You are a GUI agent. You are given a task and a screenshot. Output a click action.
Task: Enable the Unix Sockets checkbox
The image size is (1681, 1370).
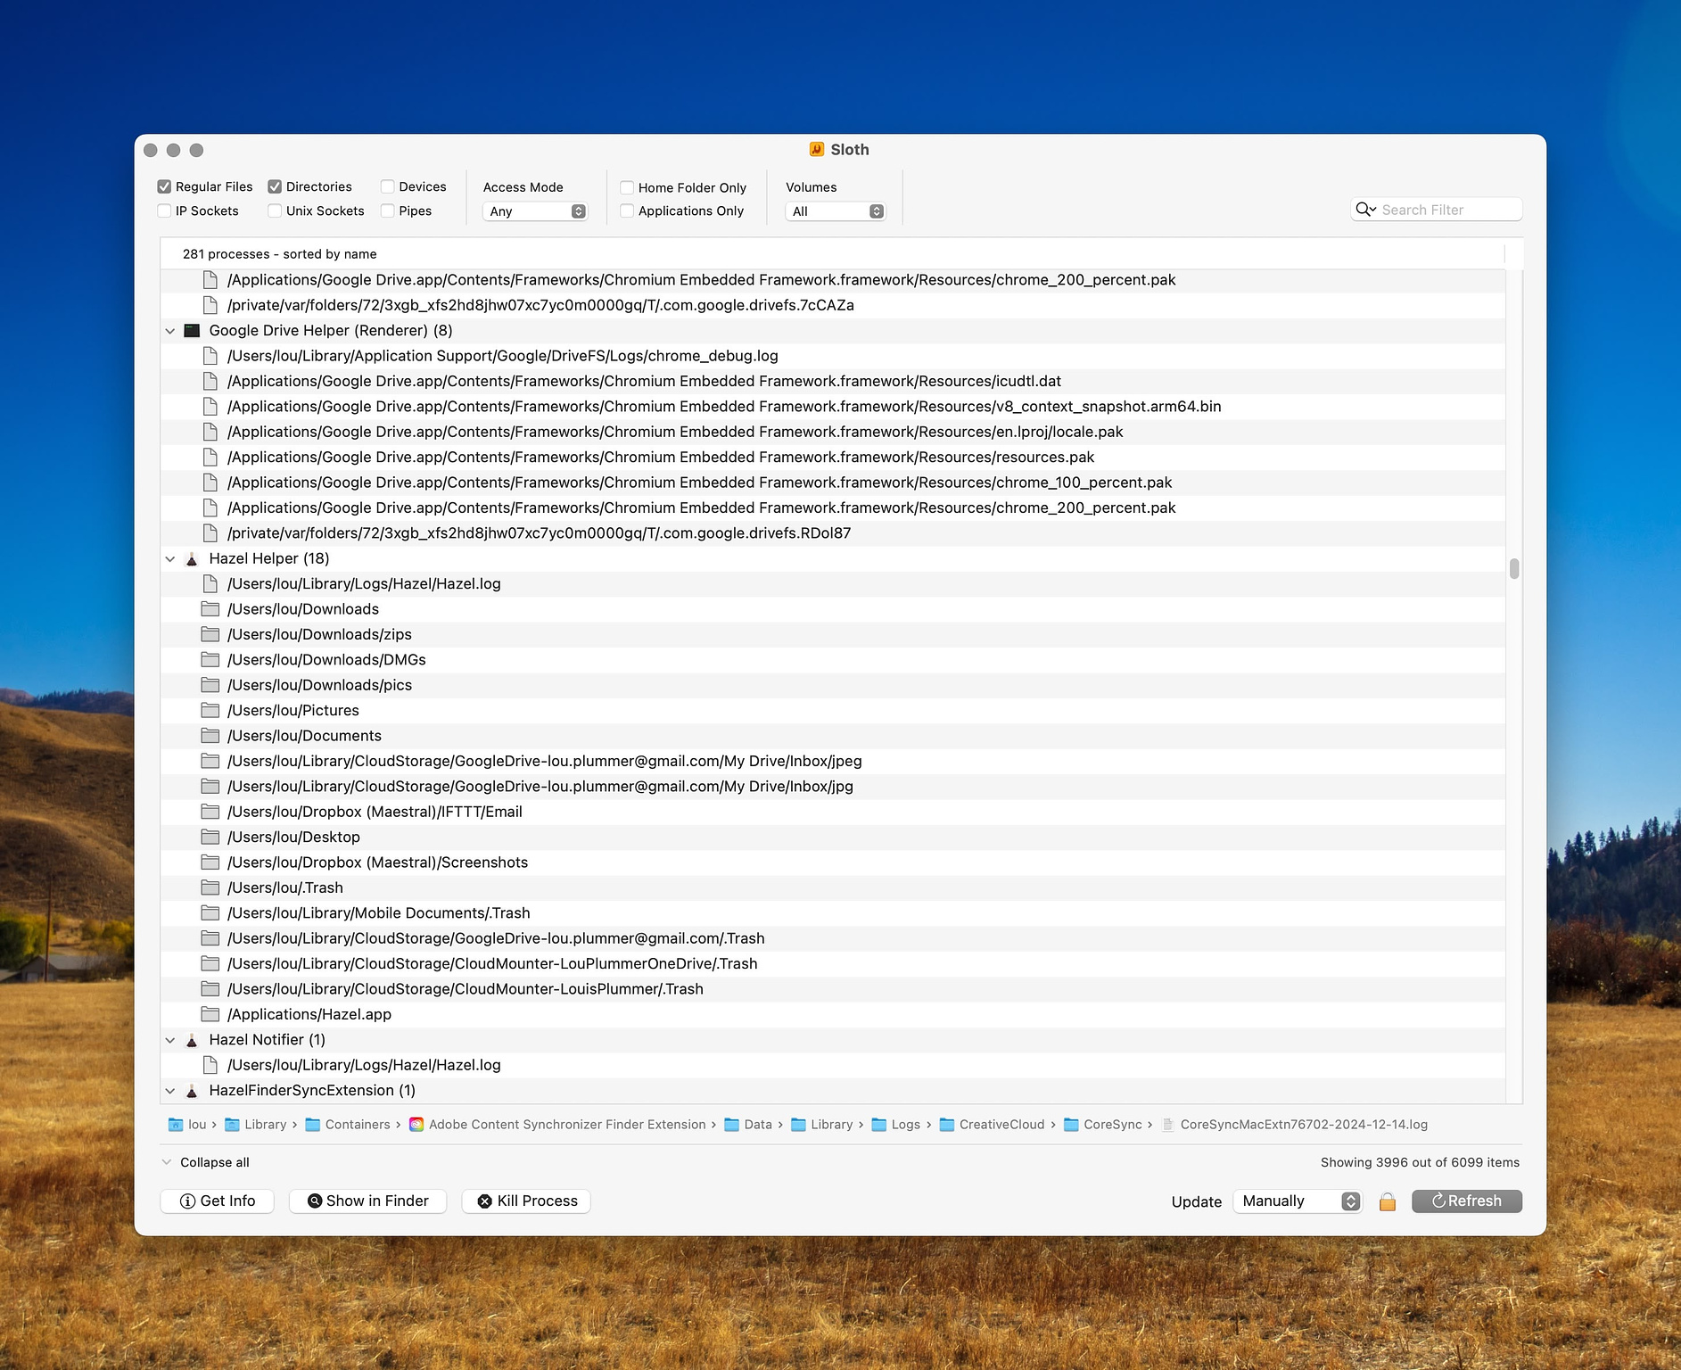[275, 210]
